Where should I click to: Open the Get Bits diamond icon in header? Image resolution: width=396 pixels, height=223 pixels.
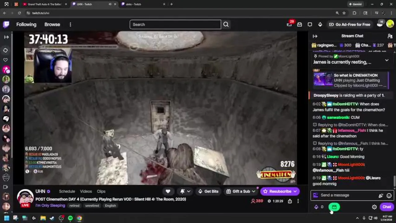coord(320,24)
